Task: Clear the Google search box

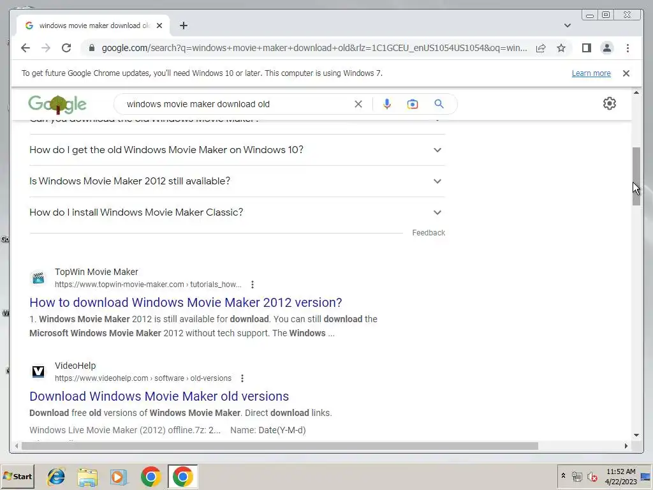Action: tap(358, 104)
